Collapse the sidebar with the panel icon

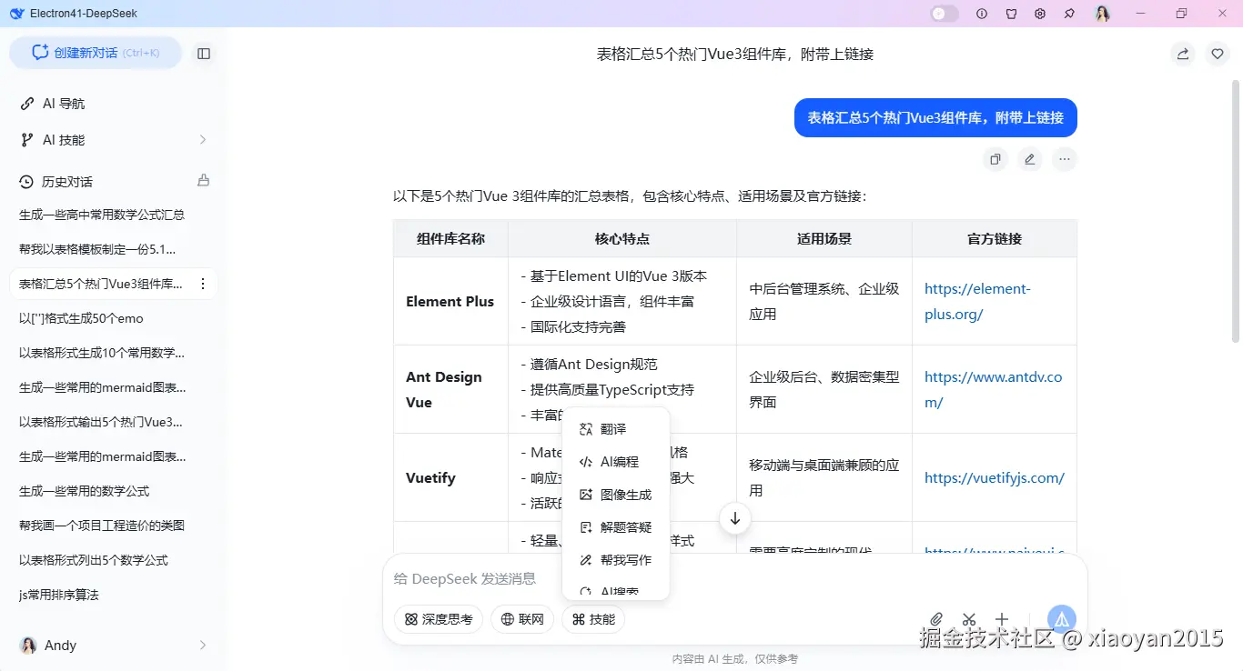pos(204,54)
